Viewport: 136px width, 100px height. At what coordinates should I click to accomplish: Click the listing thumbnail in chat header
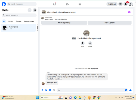pyautogui.click(x=44, y=12)
